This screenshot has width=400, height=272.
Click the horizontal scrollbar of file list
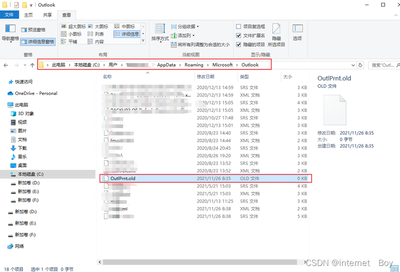point(200,262)
